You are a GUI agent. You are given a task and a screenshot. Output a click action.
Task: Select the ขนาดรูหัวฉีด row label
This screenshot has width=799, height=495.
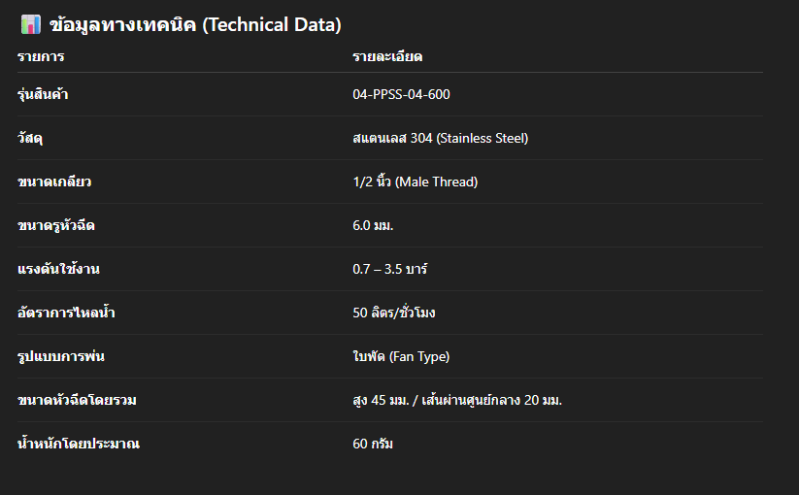[x=56, y=225]
